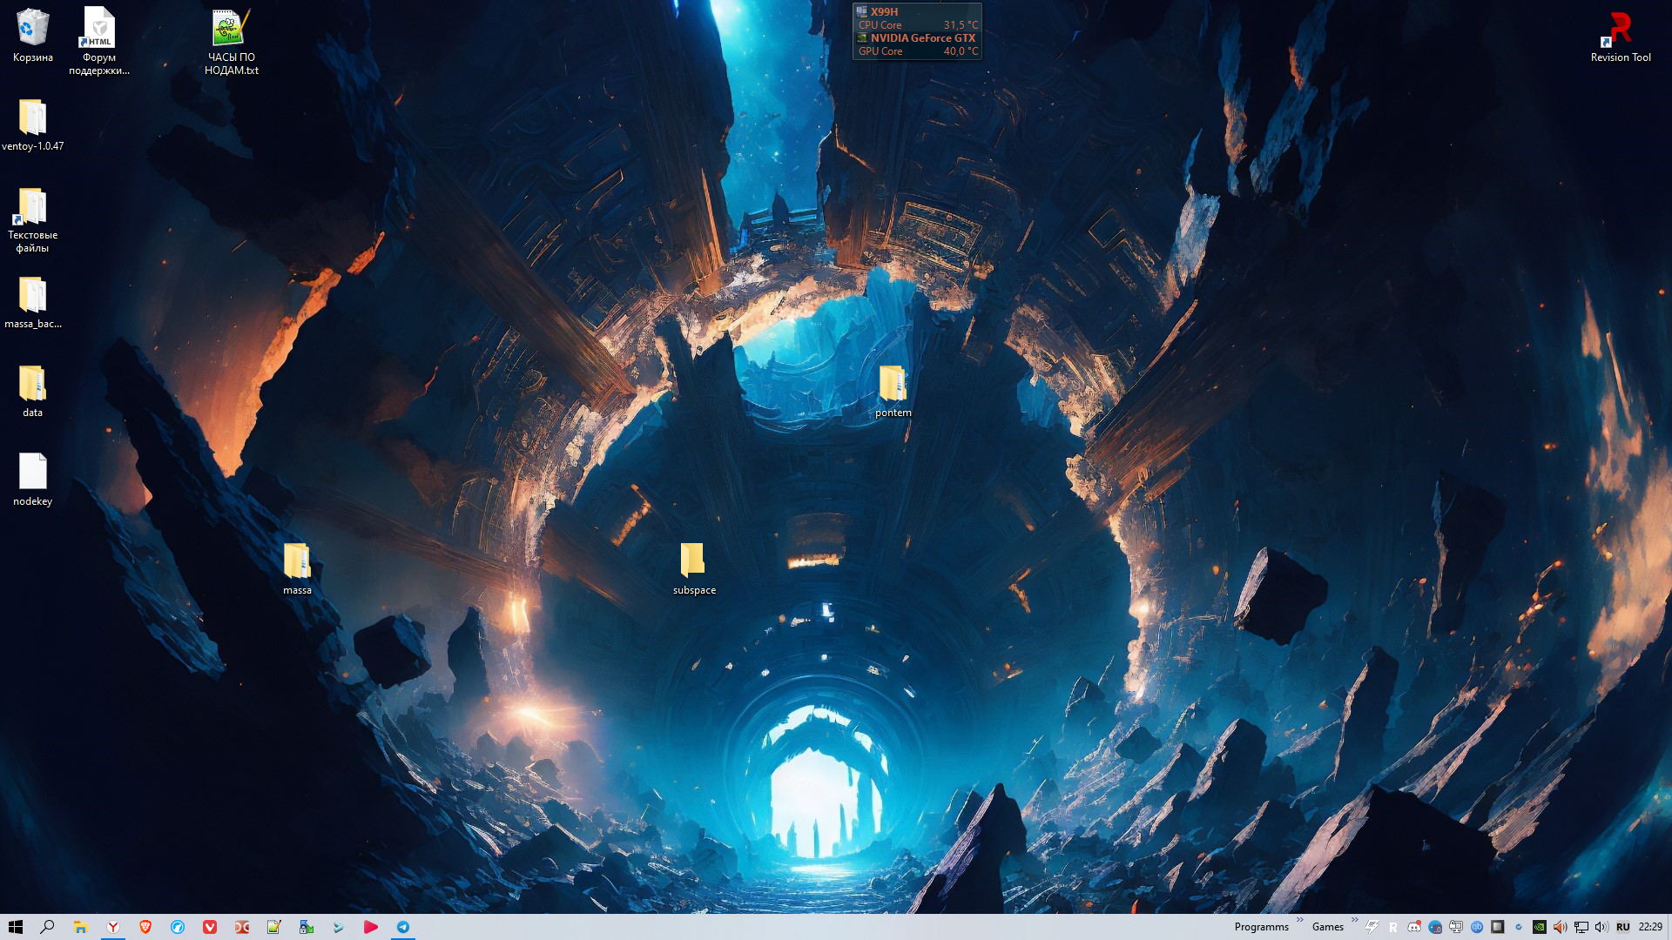Viewport: 1672px width, 940px height.
Task: Open qBittorrent tray icon
Action: click(x=1477, y=927)
